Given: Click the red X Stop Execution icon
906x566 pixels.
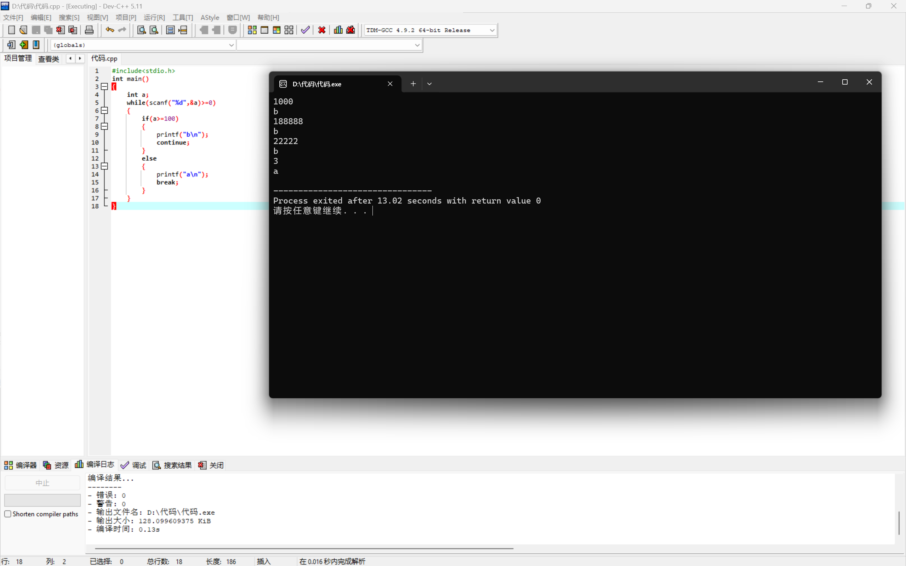Looking at the screenshot, I should (x=321, y=30).
